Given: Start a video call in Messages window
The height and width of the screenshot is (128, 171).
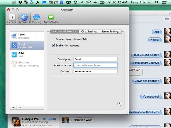Looking at the screenshot, I should click(x=167, y=19).
